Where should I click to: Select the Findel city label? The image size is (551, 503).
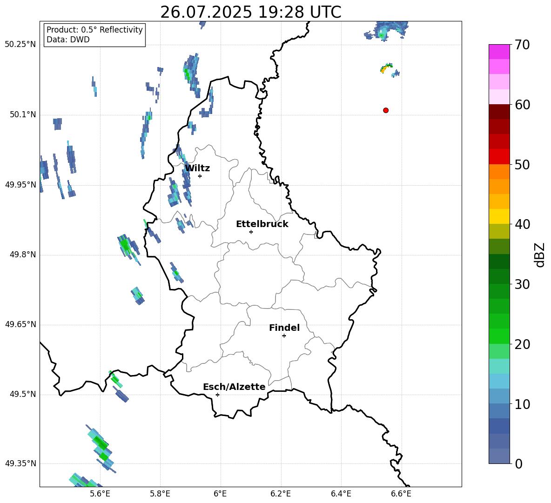[x=284, y=328]
